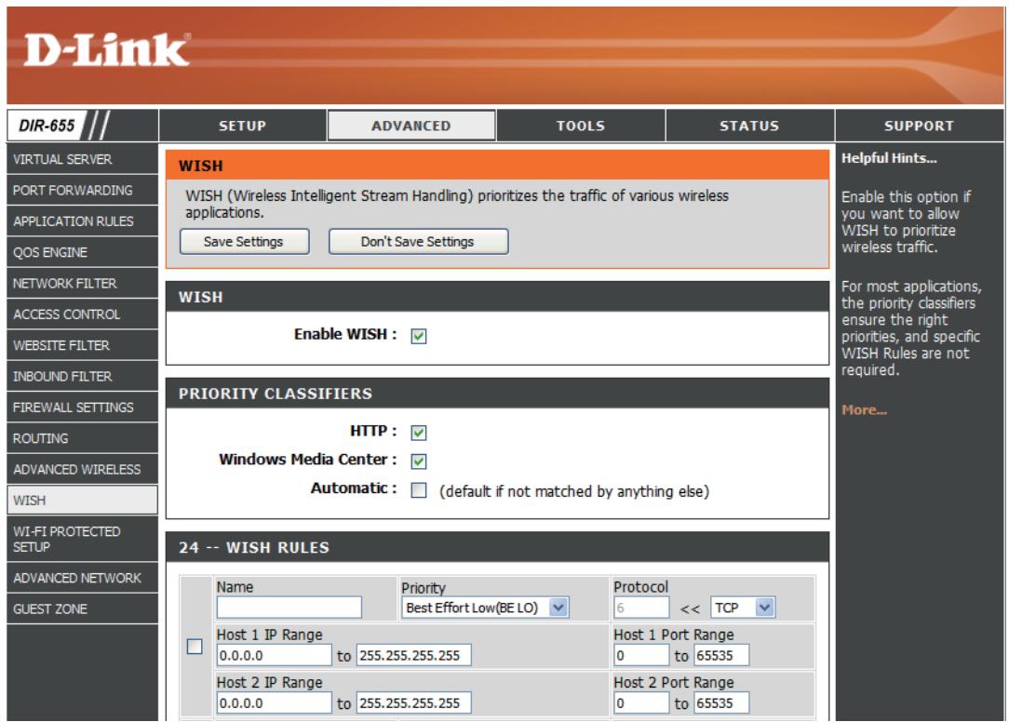Go to Virtual Server page
Image resolution: width=1009 pixels, height=722 pixels.
(x=82, y=159)
